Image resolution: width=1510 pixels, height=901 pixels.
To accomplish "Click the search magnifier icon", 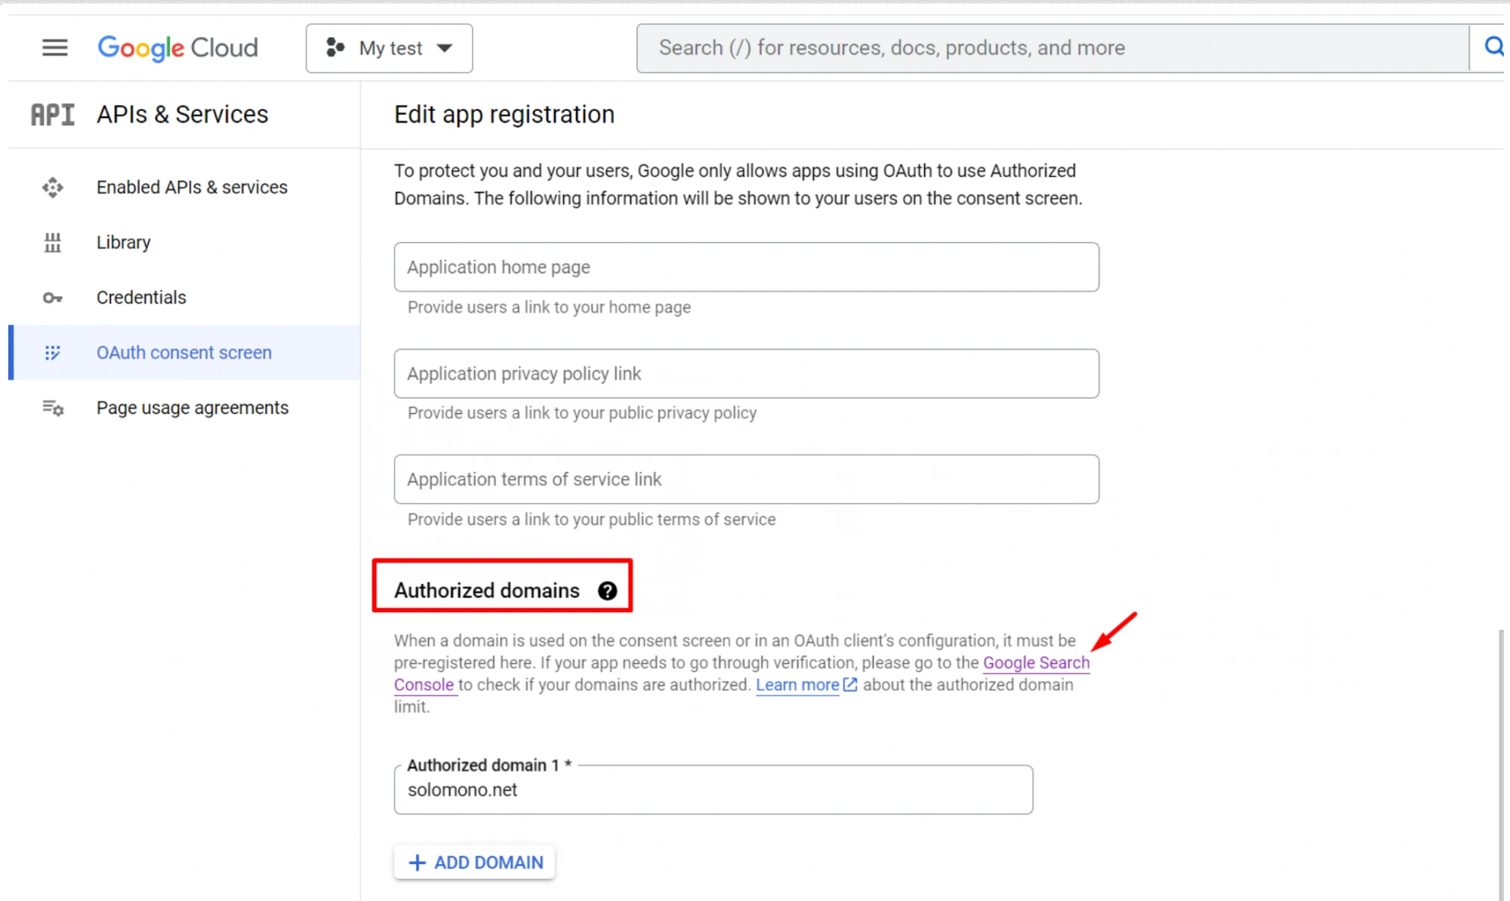I will click(x=1493, y=48).
